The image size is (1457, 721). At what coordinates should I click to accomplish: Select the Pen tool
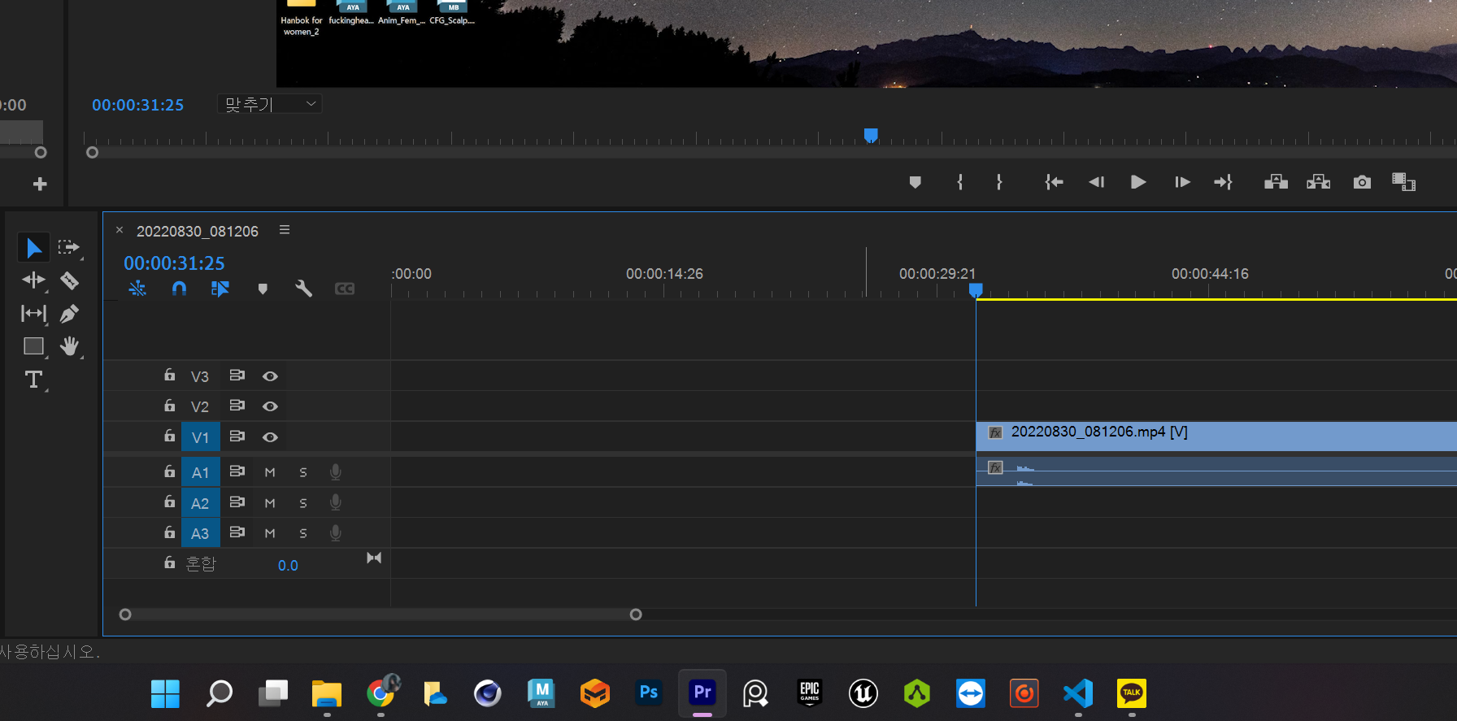tap(69, 314)
